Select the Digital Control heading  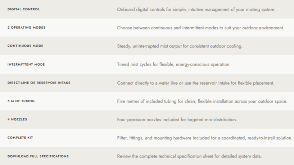[24, 9]
